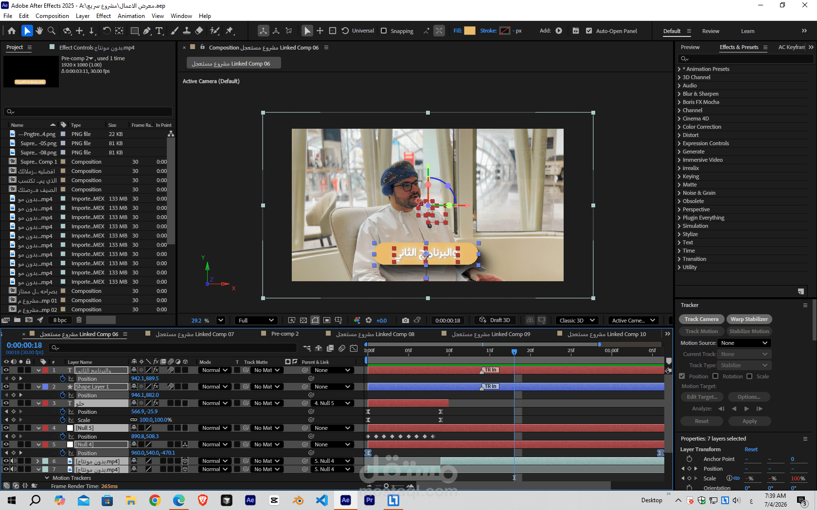Open the Composition menu
The image size is (817, 510).
pos(52,16)
